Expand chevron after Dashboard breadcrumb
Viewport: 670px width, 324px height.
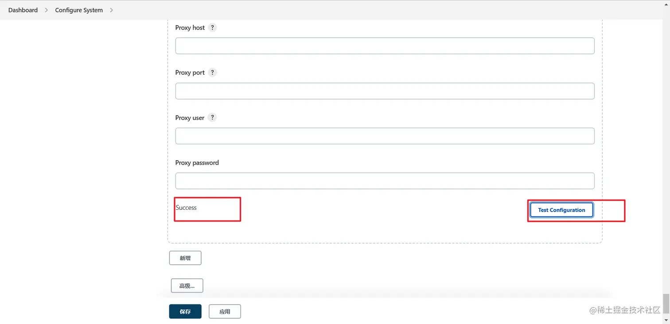click(x=47, y=10)
